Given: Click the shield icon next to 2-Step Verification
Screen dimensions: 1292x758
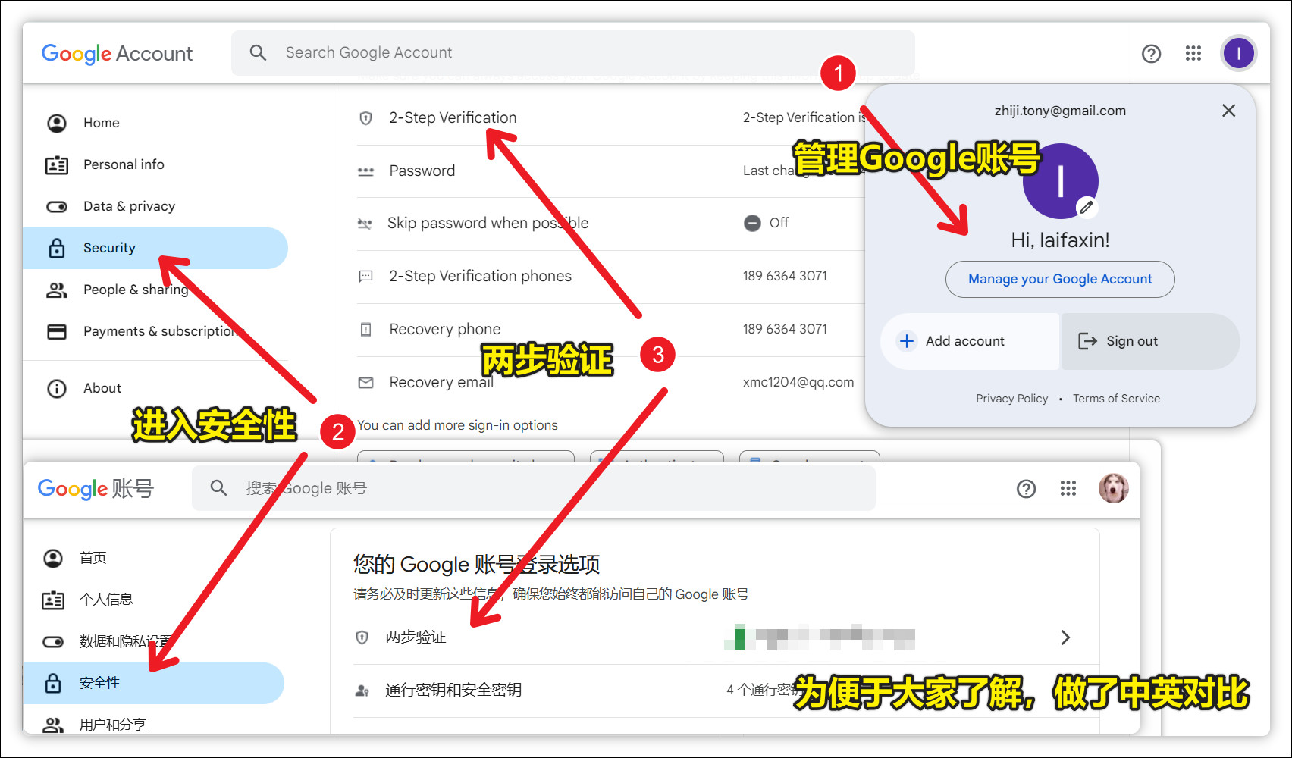Looking at the screenshot, I should (365, 117).
